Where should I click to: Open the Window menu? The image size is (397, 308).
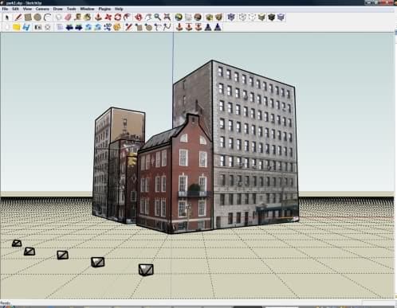[x=88, y=9]
